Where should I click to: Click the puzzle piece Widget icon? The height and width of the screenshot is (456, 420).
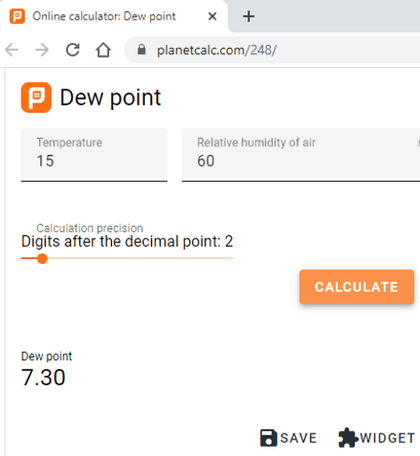click(348, 437)
